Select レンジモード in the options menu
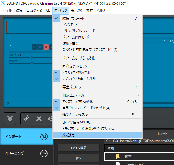Image resolution: width=174 pixels, height=165 pixels. [98, 25]
